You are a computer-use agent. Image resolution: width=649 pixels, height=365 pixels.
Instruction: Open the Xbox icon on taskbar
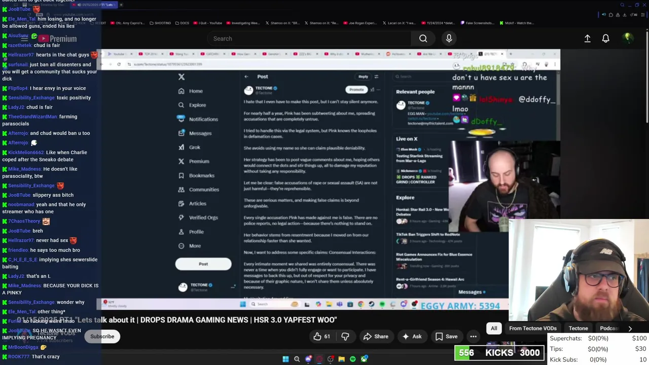click(x=364, y=359)
